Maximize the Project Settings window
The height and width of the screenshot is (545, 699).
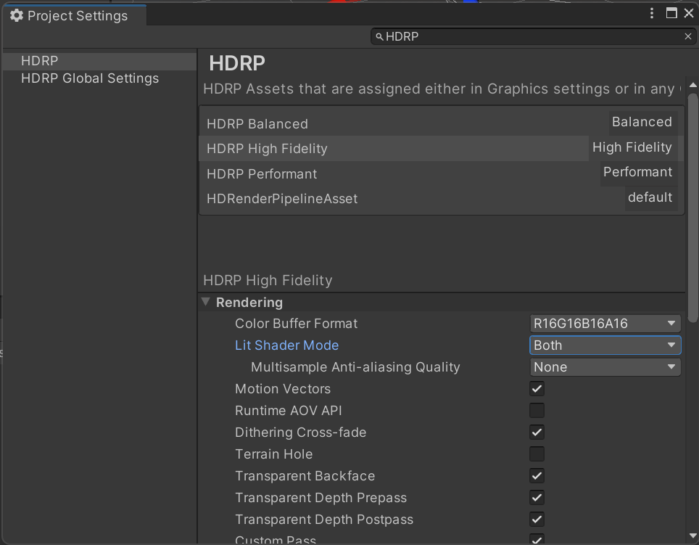[x=671, y=13]
